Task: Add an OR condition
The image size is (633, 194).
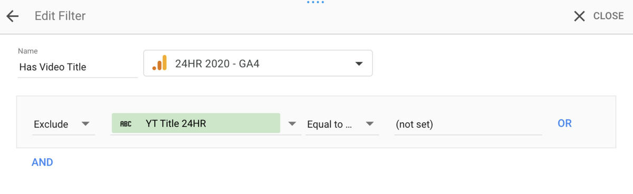Action: [564, 123]
